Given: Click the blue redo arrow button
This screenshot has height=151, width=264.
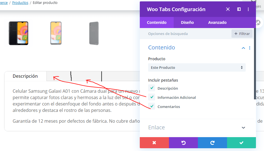Looking at the screenshot, I should tap(213, 143).
